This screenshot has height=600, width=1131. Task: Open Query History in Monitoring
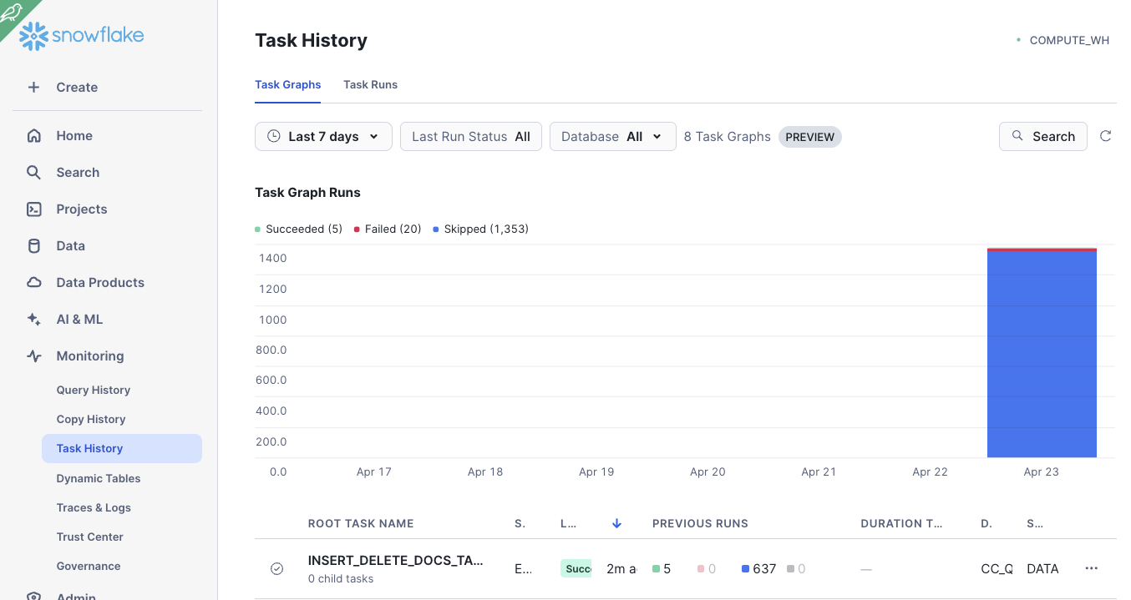(94, 390)
